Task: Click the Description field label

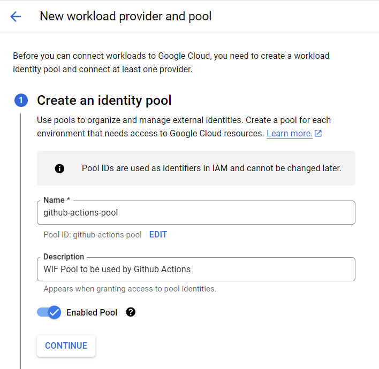Action: pyautogui.click(x=64, y=257)
